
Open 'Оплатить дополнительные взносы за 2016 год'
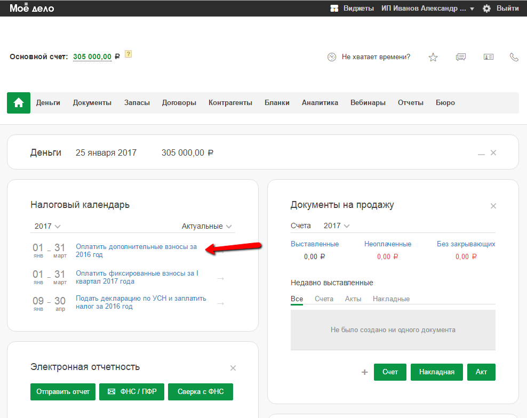[136, 251]
